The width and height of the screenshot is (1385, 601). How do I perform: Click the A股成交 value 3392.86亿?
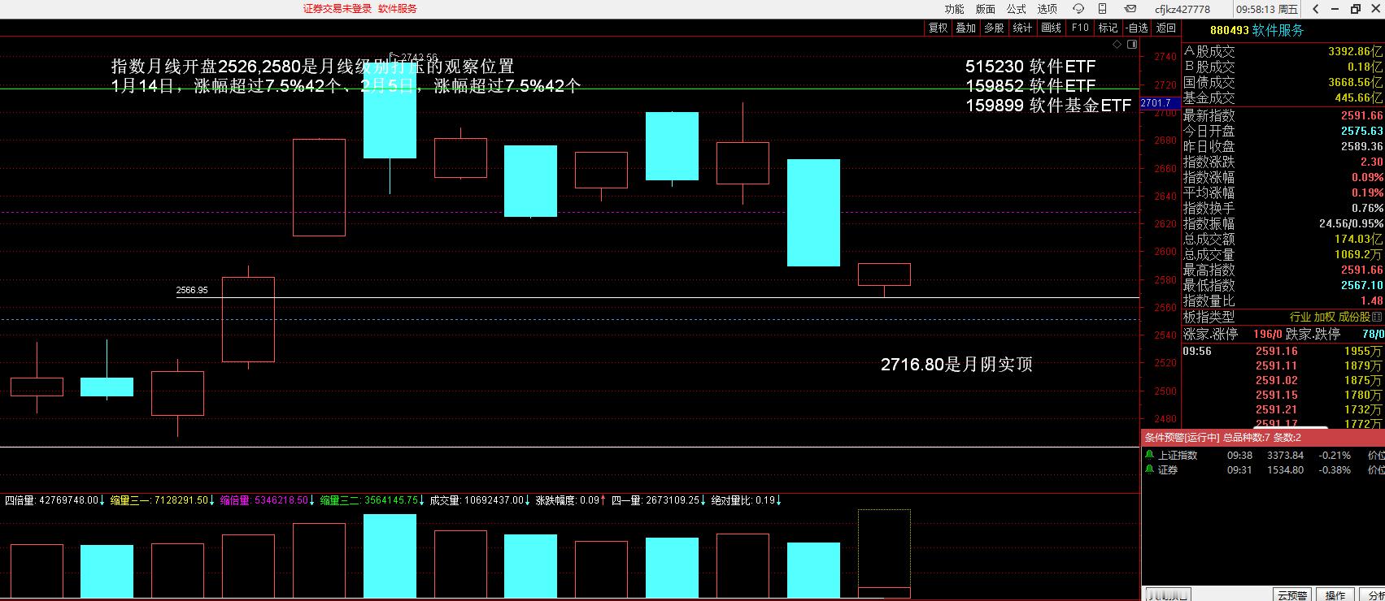(1356, 51)
